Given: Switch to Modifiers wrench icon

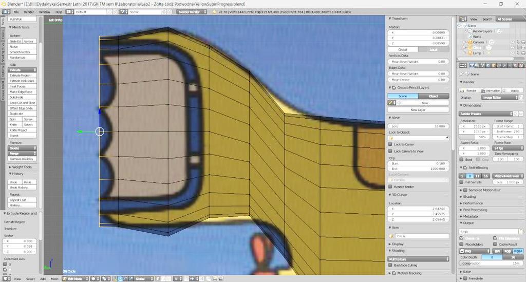Looking at the screenshot, I should point(504,65).
